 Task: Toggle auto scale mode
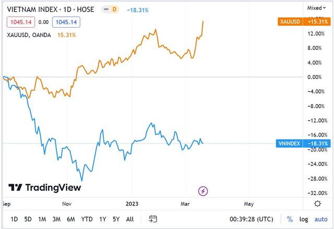tap(321, 219)
